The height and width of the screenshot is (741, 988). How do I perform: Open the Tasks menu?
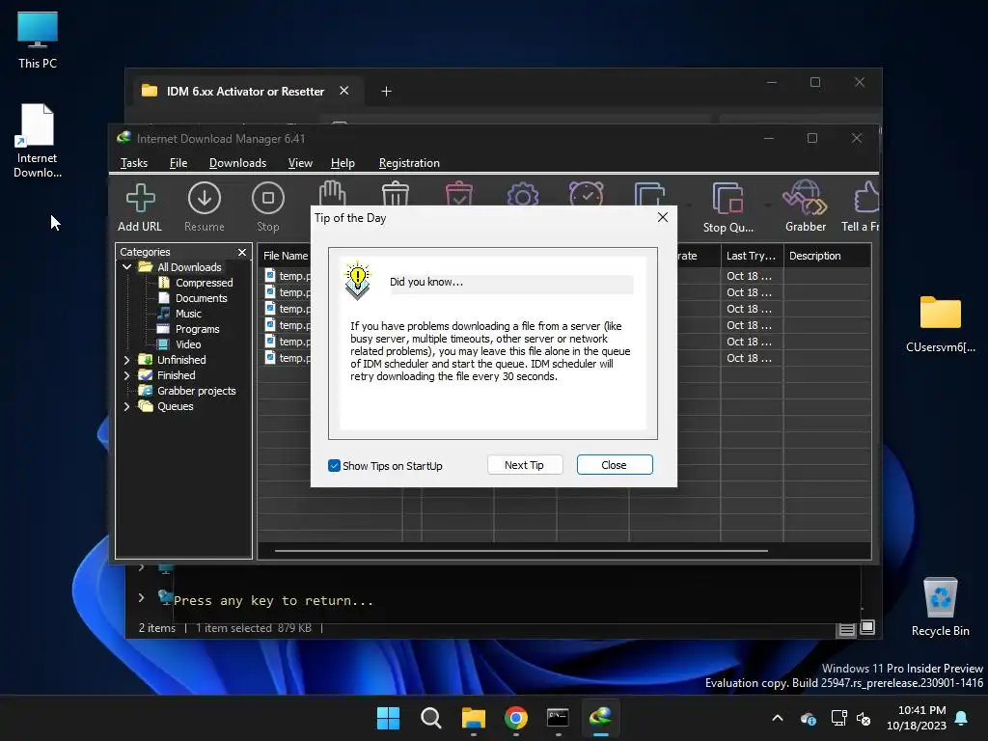133,163
